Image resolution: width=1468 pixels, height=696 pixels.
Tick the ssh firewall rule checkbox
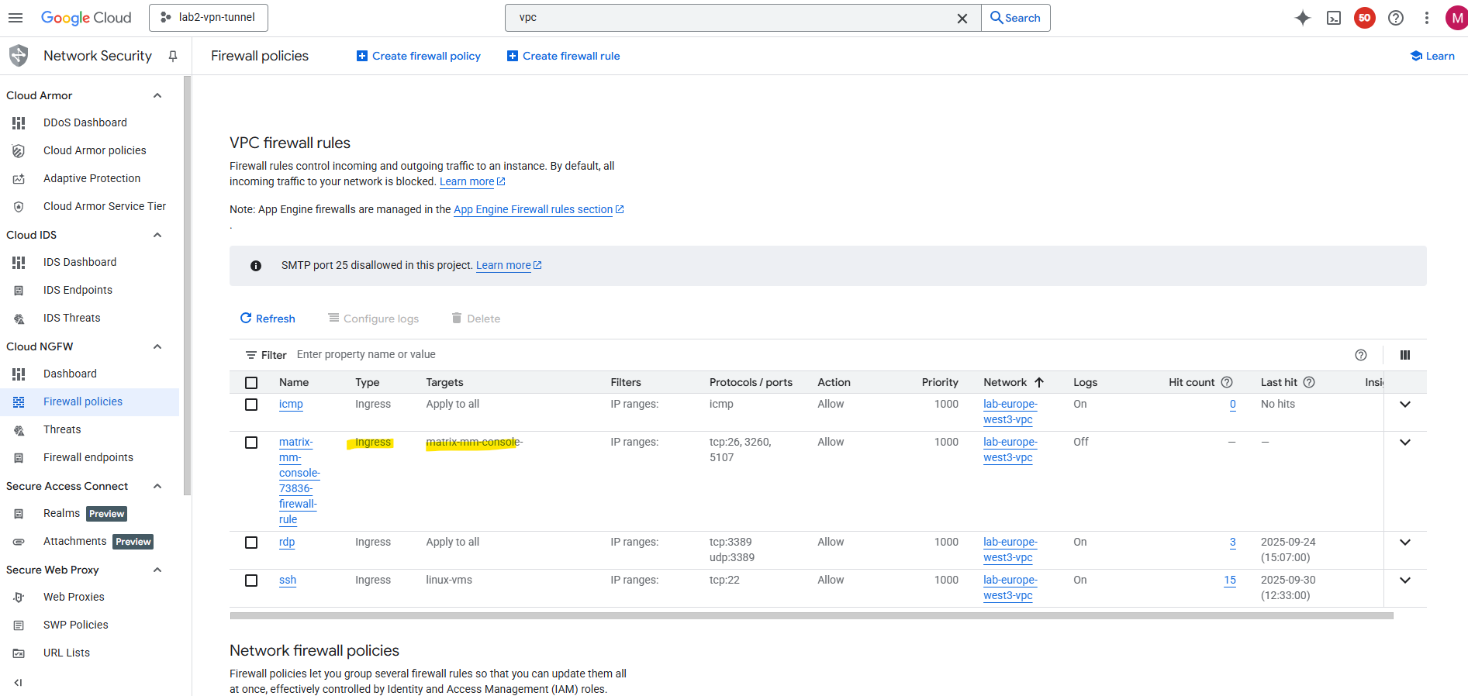click(251, 581)
